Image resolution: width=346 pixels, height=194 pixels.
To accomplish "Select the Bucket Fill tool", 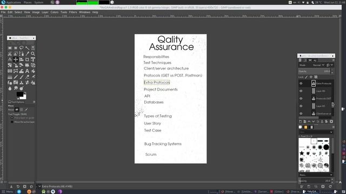I will click(x=33, y=71).
